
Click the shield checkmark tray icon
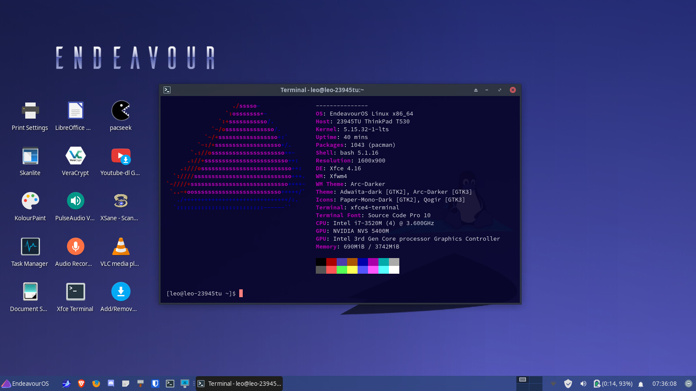[568, 384]
